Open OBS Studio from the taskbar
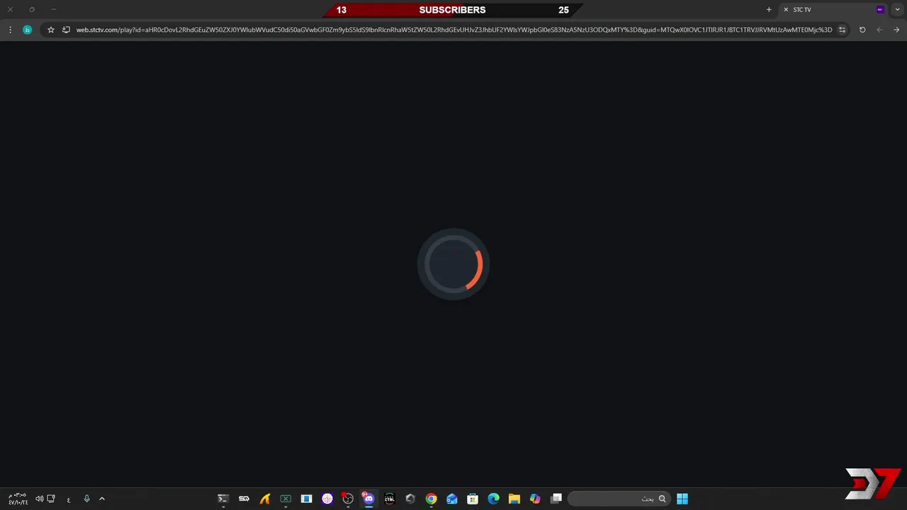The height and width of the screenshot is (510, 907). pyautogui.click(x=347, y=499)
